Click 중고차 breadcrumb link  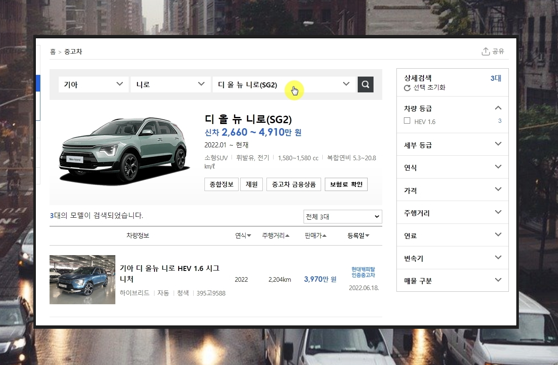[x=73, y=52]
